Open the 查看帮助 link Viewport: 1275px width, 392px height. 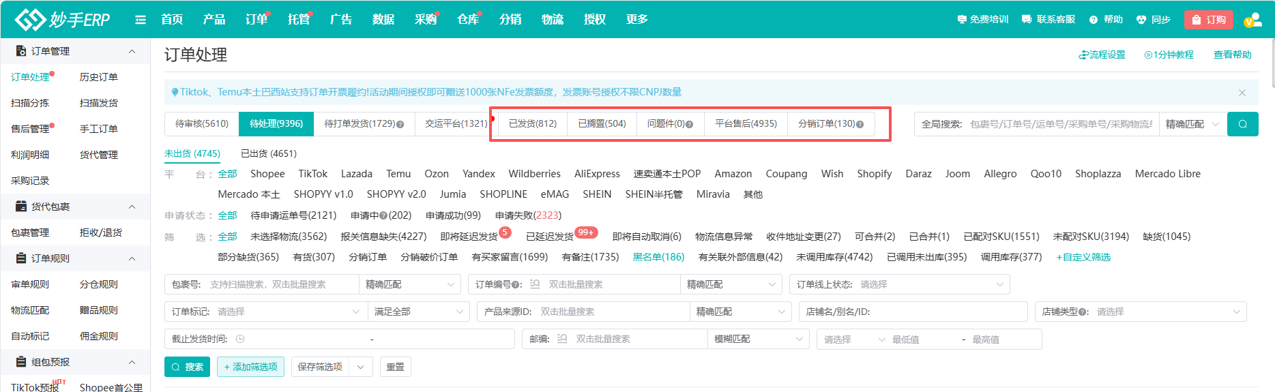pyautogui.click(x=1232, y=55)
